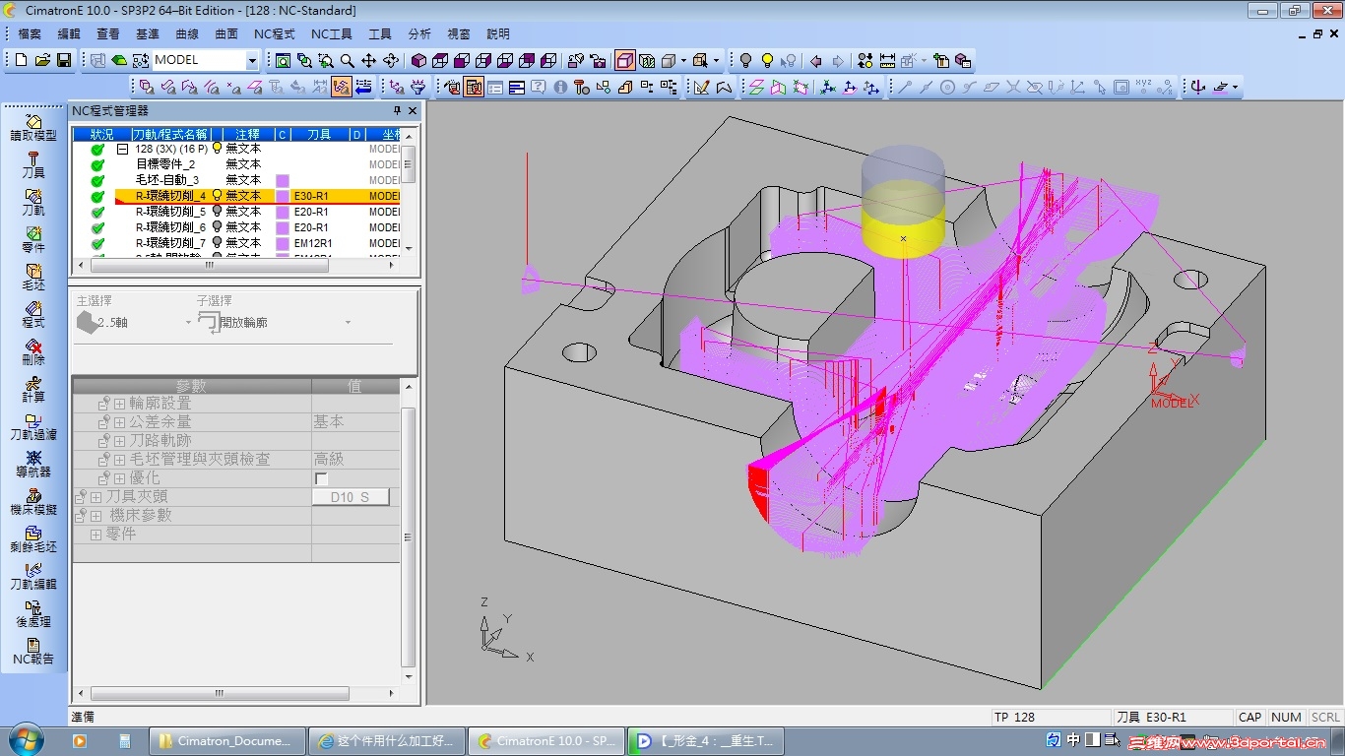The image size is (1345, 756).
Task: Open the 程式 (procedure) sidebar tool
Action: point(33,314)
